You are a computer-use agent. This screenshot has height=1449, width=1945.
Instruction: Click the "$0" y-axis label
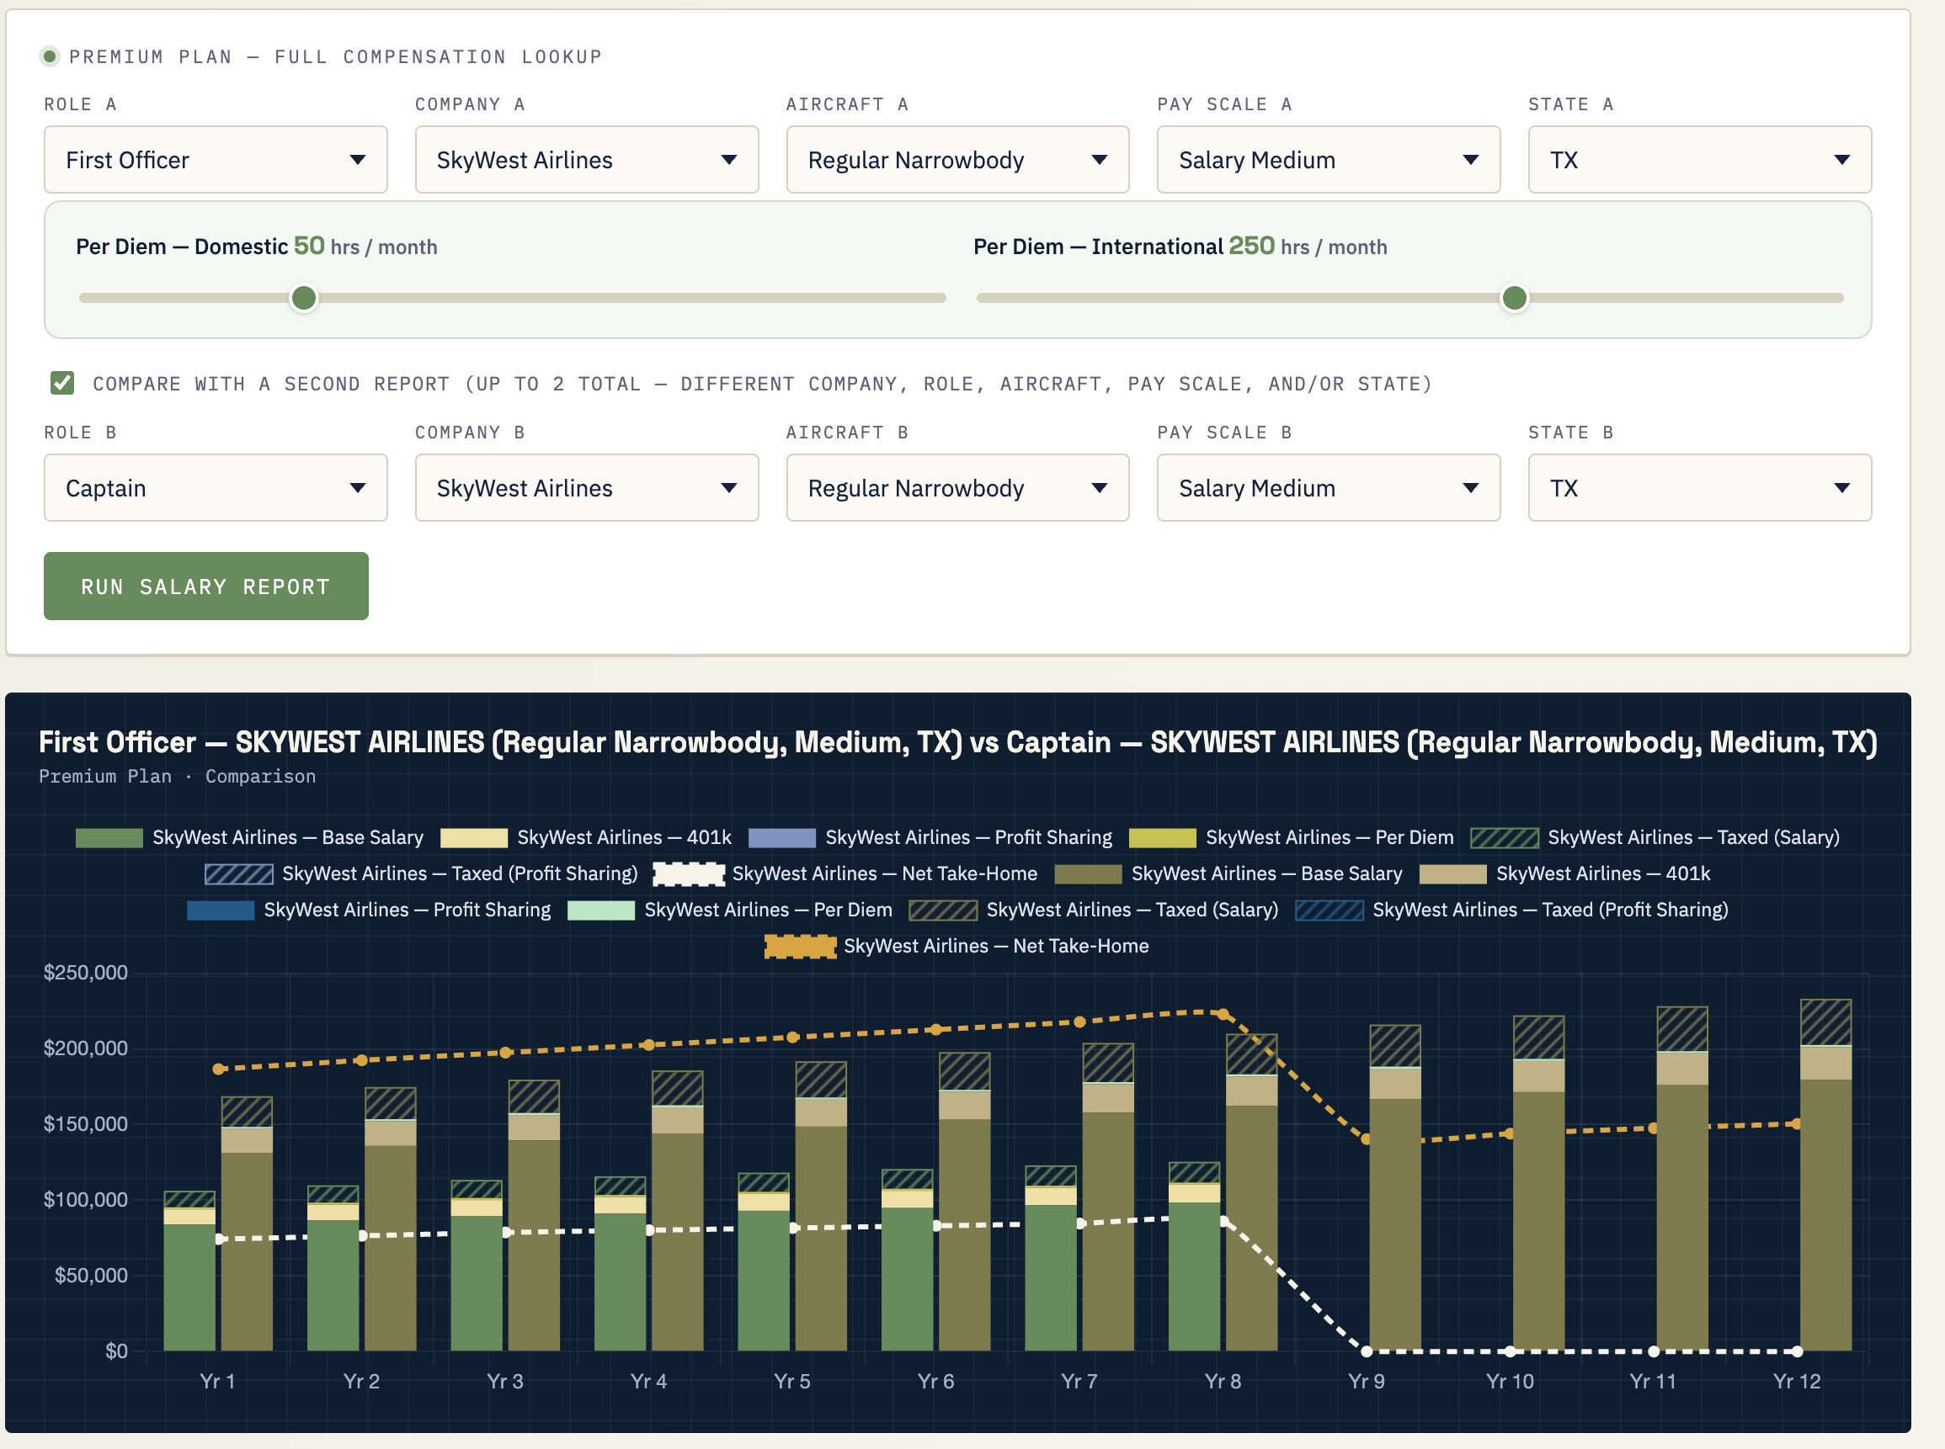click(x=117, y=1351)
